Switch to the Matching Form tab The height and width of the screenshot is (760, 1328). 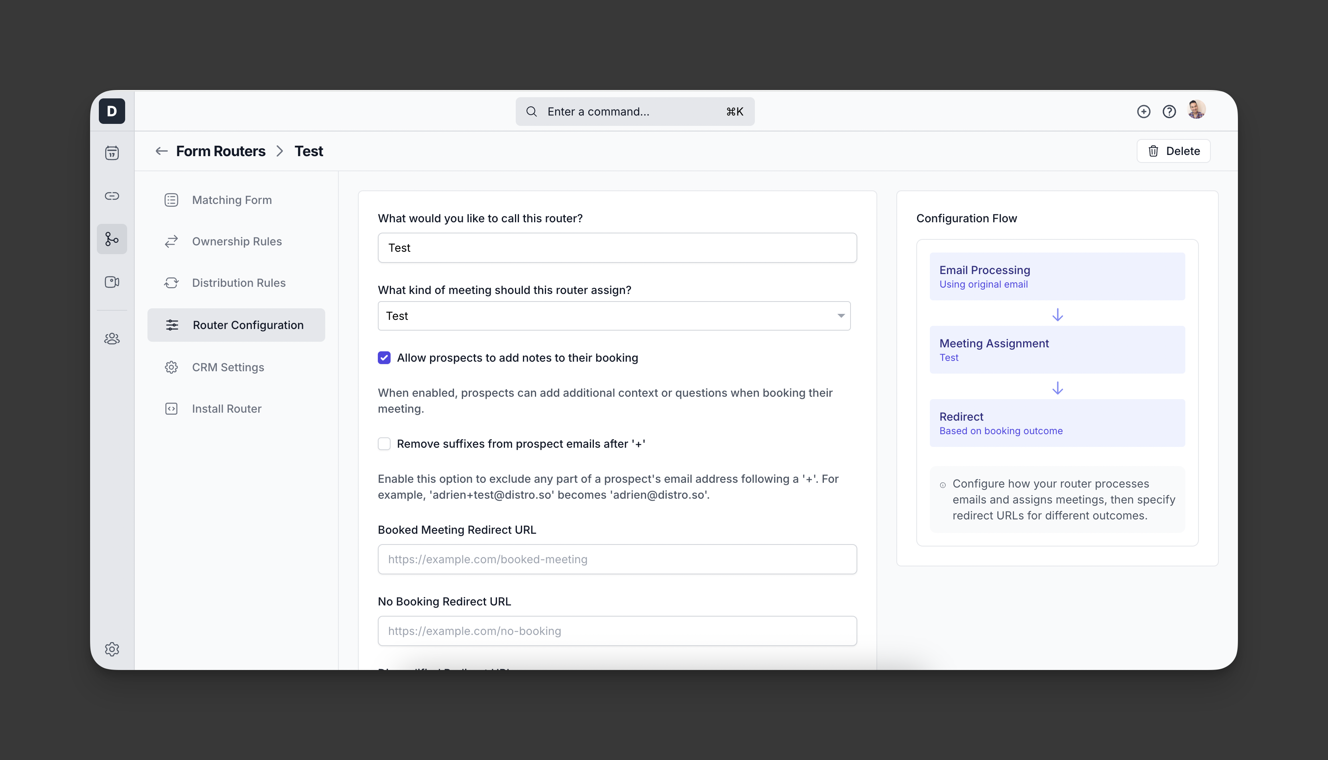coord(231,200)
